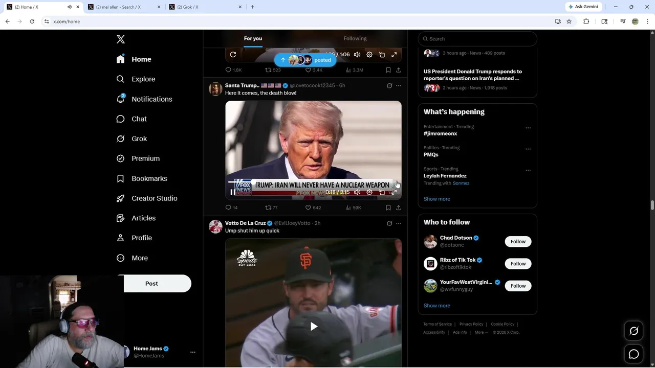
Task: Go to Profile in sidebar
Action: pyautogui.click(x=135, y=238)
